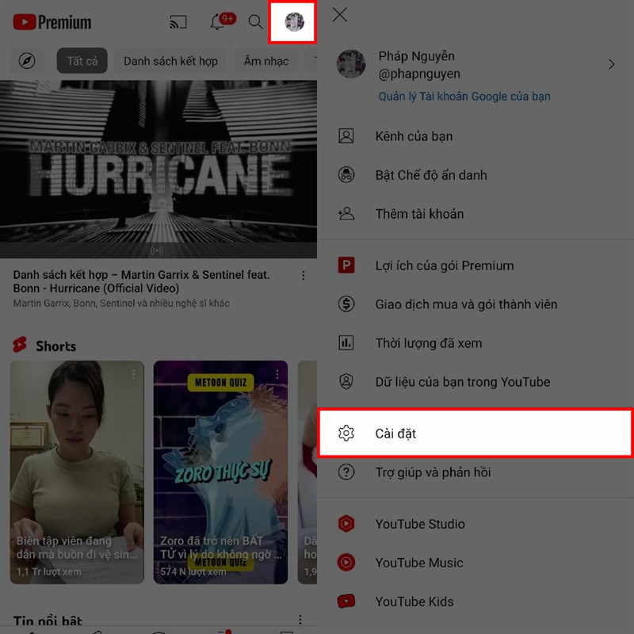Select the Tất cả filter chip

pyautogui.click(x=82, y=61)
